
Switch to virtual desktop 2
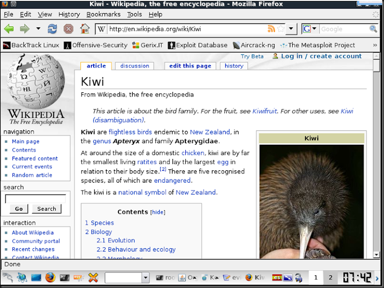point(330,277)
